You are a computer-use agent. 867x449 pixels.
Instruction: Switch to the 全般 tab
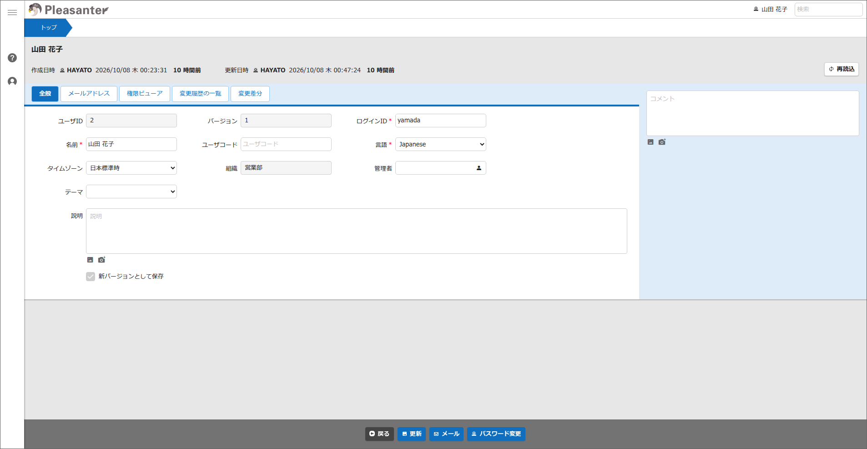pyautogui.click(x=45, y=94)
